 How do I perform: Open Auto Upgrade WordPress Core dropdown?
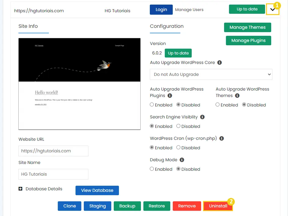tap(211, 74)
